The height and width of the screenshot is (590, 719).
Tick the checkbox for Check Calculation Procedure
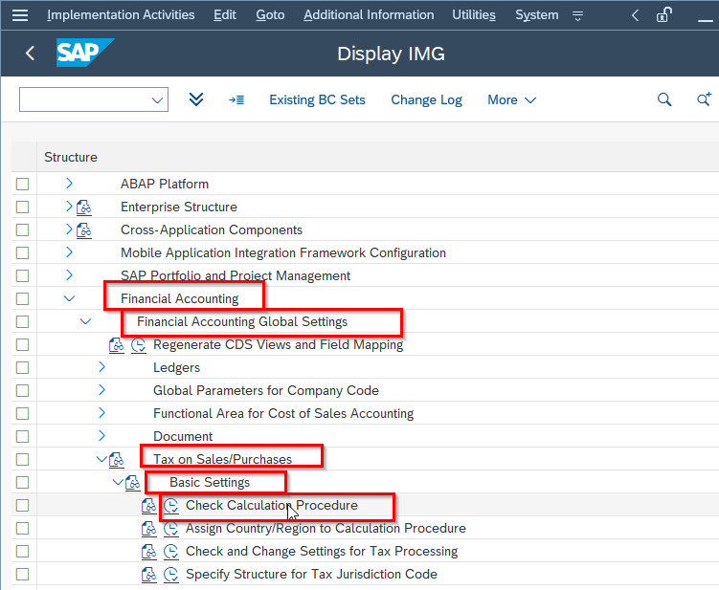[22, 505]
